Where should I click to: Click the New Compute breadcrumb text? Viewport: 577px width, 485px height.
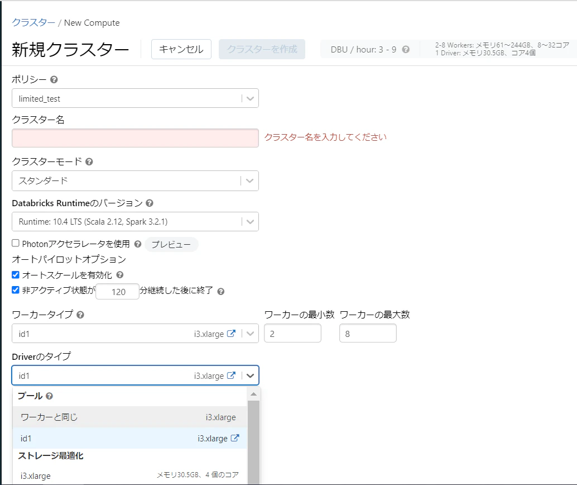pos(92,22)
